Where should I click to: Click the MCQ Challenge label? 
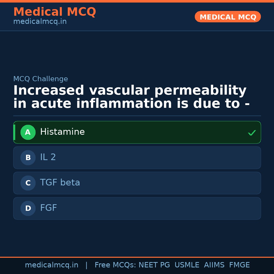point(41,79)
